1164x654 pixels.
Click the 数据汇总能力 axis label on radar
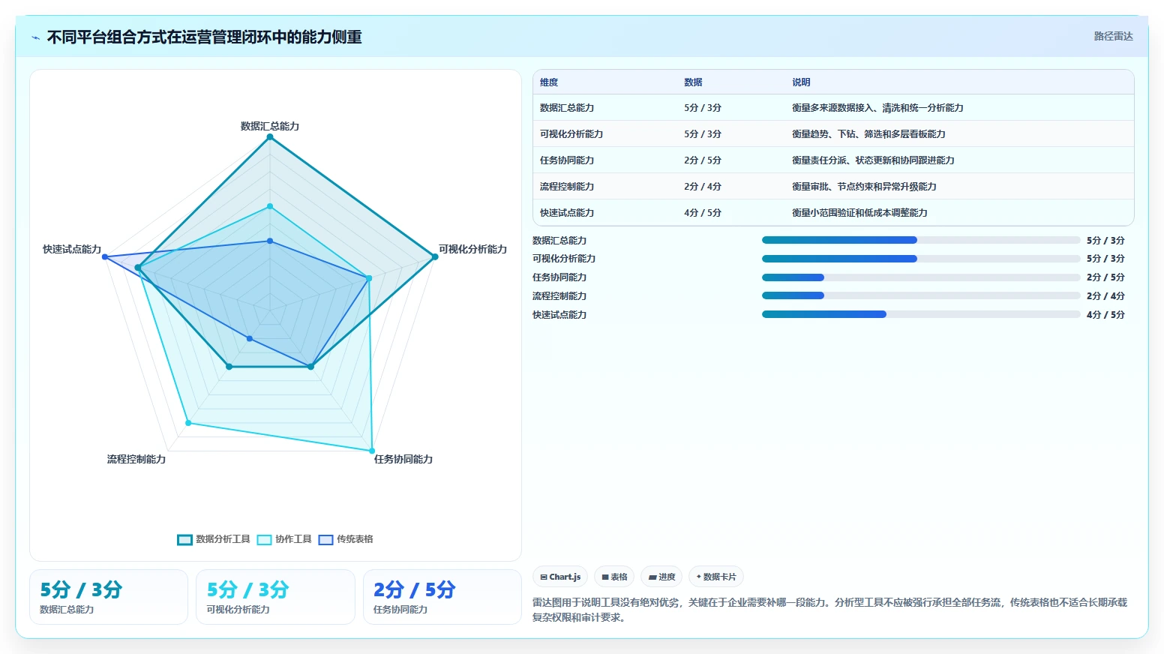tap(270, 126)
